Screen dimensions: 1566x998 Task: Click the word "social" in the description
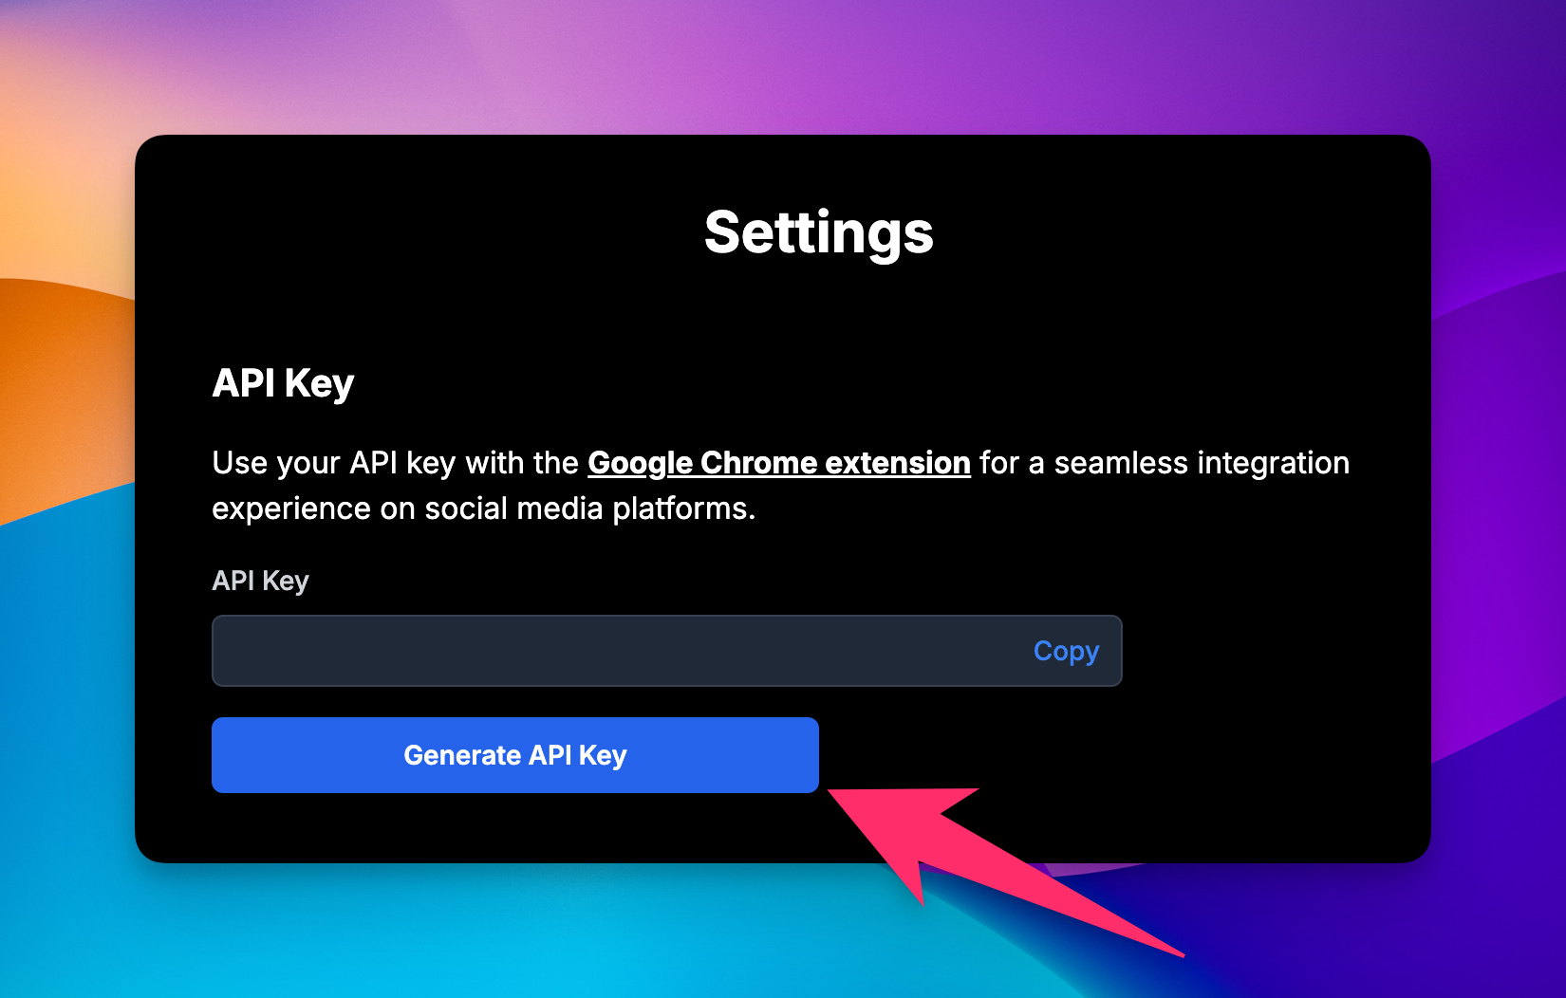tap(466, 508)
